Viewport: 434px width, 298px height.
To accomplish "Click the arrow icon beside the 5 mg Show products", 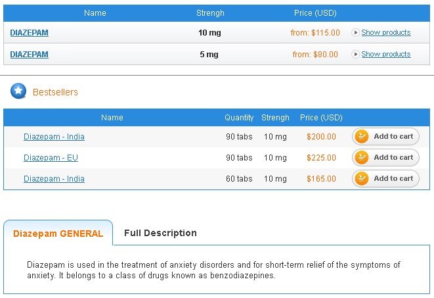I will (356, 54).
